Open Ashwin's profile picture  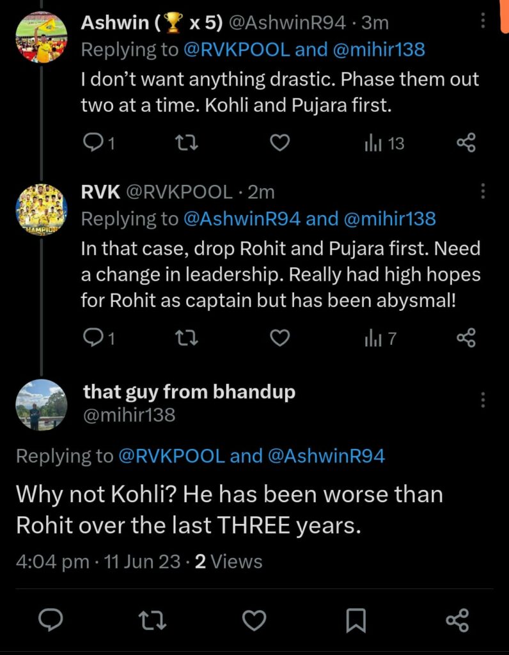42,38
